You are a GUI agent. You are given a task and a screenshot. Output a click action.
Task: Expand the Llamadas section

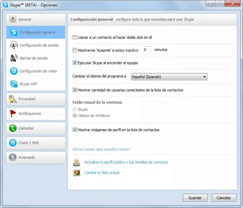click(x=36, y=128)
